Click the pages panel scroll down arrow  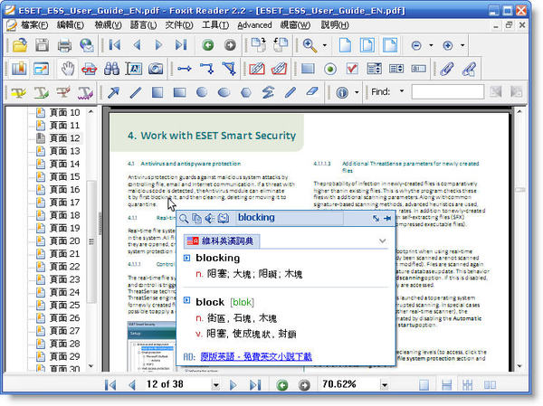pos(91,366)
